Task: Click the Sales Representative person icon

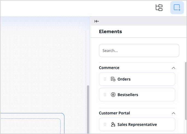Action: (x=113, y=124)
